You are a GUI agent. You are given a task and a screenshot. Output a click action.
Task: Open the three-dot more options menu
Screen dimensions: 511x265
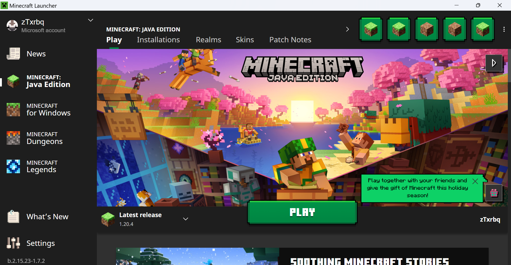pyautogui.click(x=504, y=29)
